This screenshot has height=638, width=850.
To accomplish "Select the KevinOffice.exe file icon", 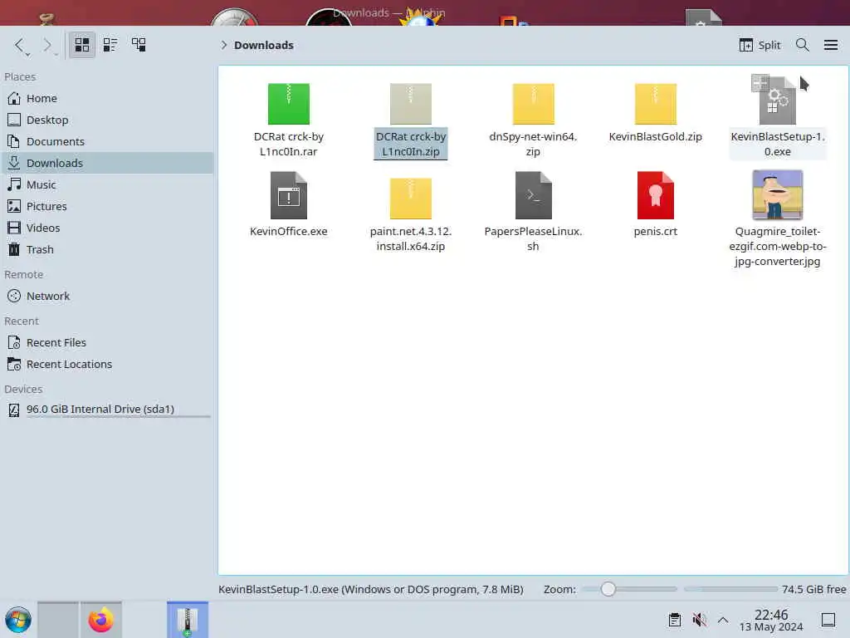I will tap(288, 195).
